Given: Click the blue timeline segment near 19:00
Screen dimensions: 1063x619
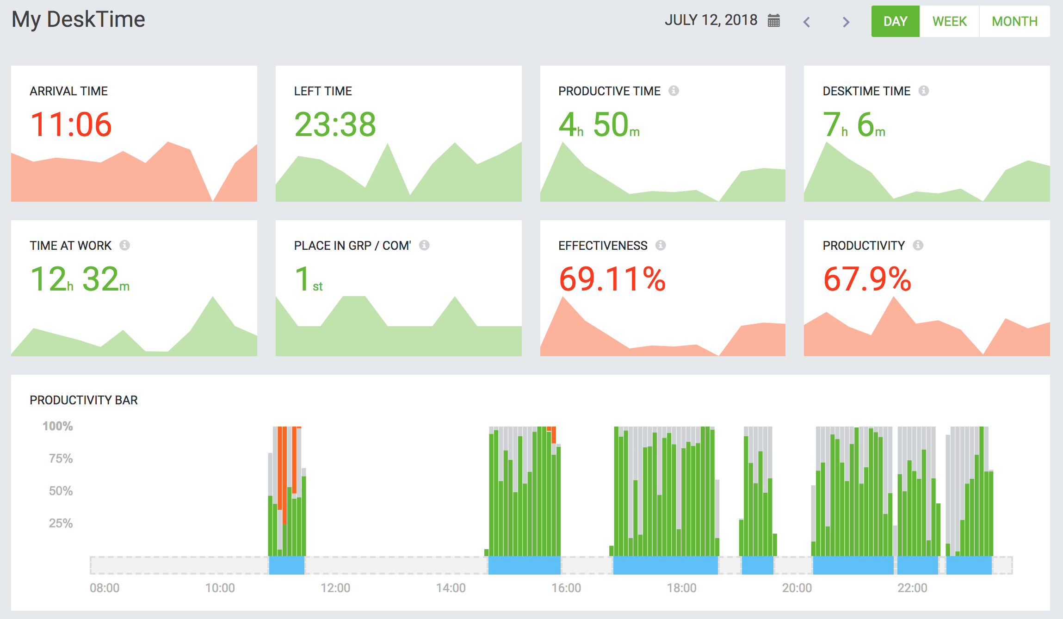Looking at the screenshot, I should [758, 565].
